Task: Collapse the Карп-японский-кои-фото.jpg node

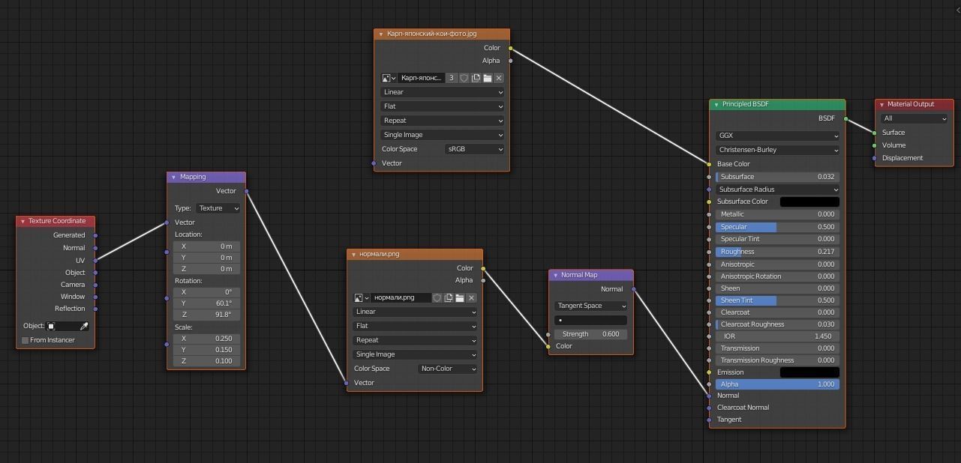Action: click(x=381, y=34)
